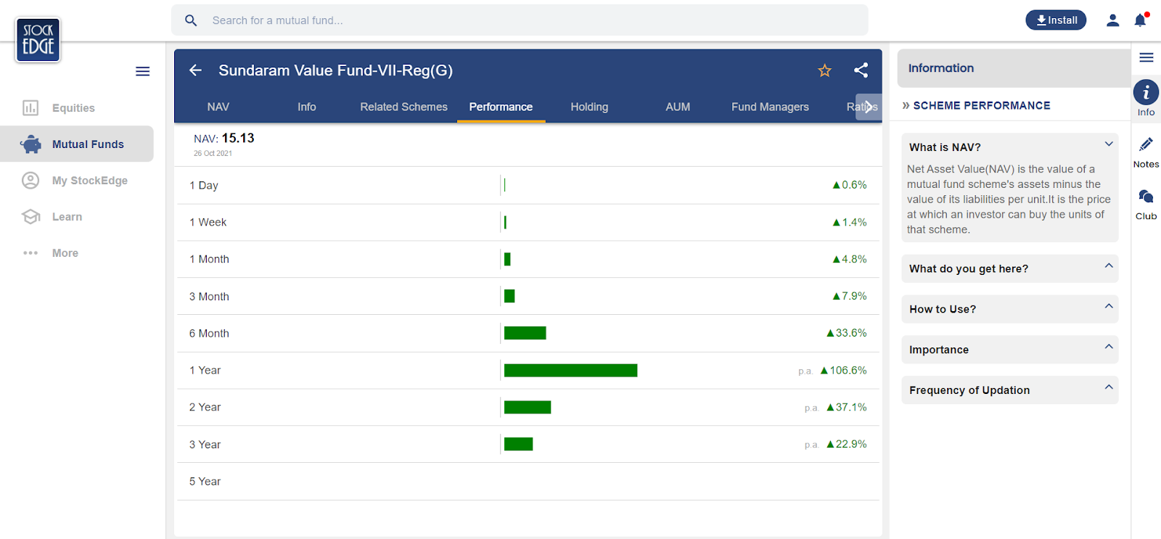
Task: Expand the How to Use? section
Action: point(1009,310)
